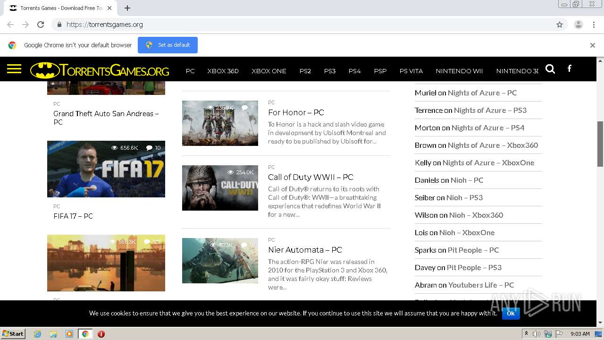
Task: Go back with browser back arrow
Action: (x=10, y=25)
